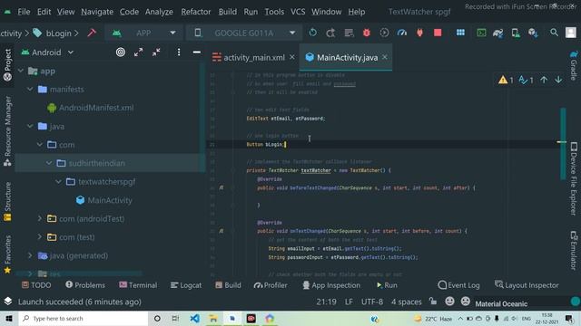581x326 pixels.
Task: Collapse the sudhirtheindian package
Action: coord(49,163)
